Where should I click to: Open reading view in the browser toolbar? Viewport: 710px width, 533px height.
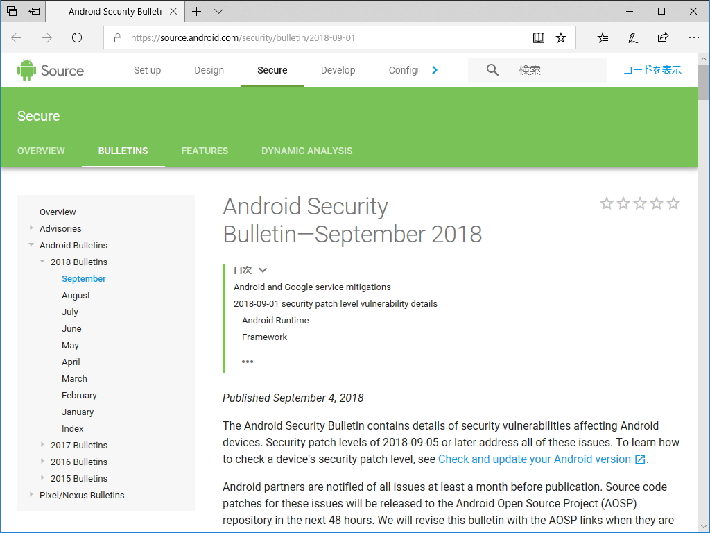click(539, 37)
